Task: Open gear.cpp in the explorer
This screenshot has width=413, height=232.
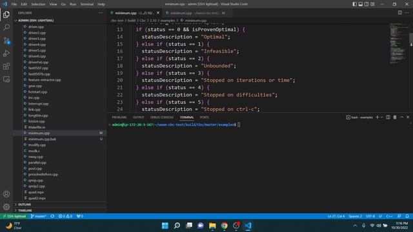Action: (35, 86)
